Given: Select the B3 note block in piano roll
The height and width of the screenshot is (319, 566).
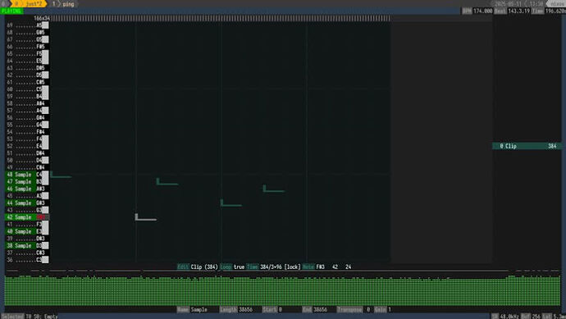Looking at the screenshot, I should (x=167, y=181).
